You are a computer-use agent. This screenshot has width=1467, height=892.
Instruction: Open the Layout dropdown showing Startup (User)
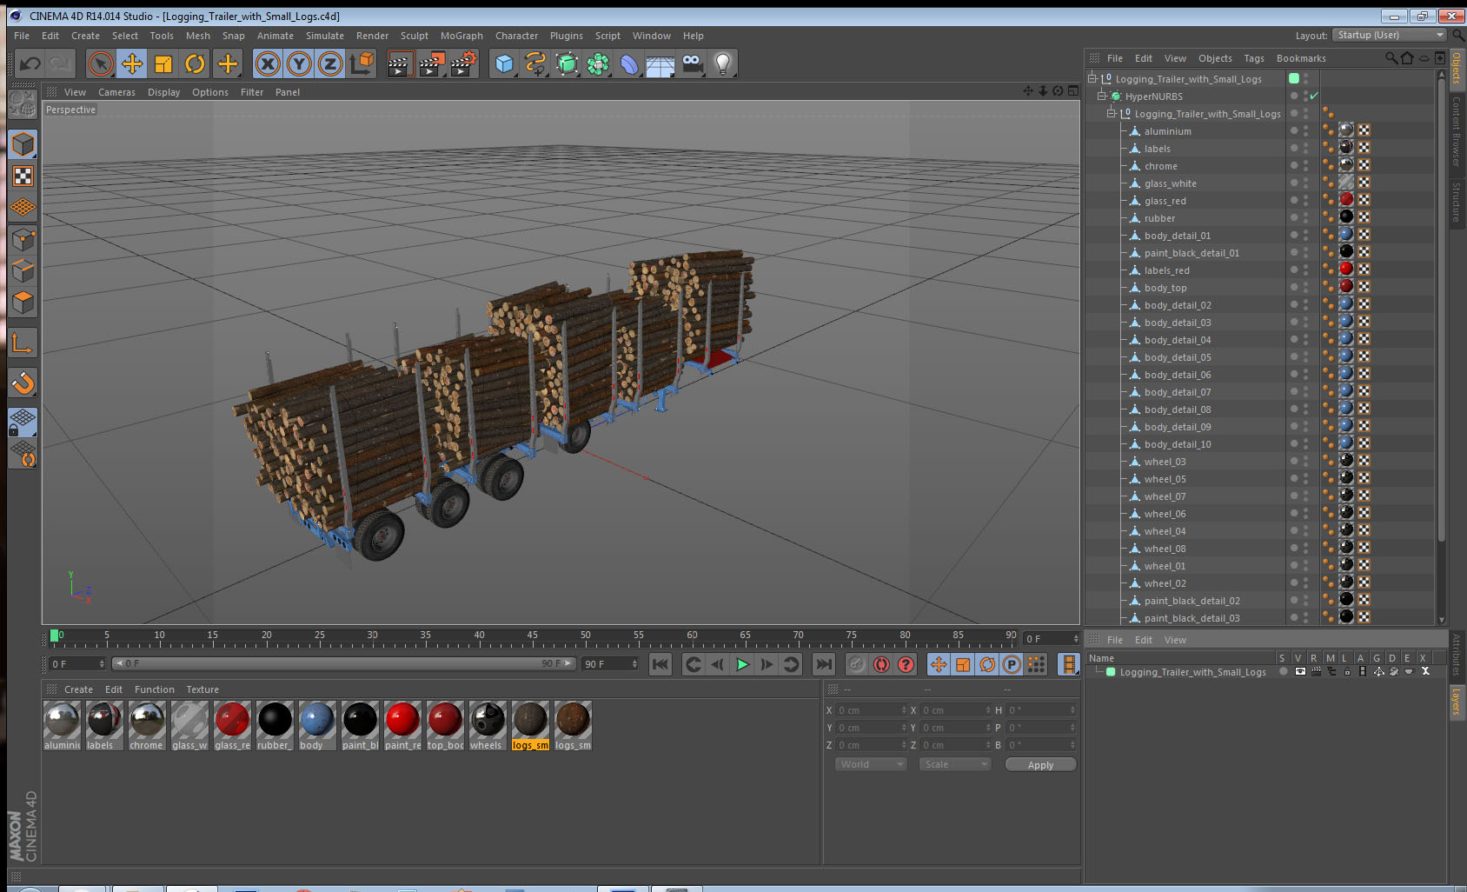coord(1390,35)
